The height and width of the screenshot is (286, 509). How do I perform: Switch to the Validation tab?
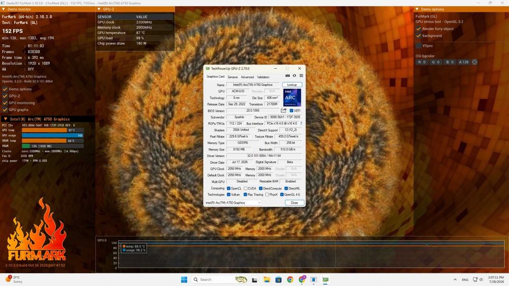[263, 77]
